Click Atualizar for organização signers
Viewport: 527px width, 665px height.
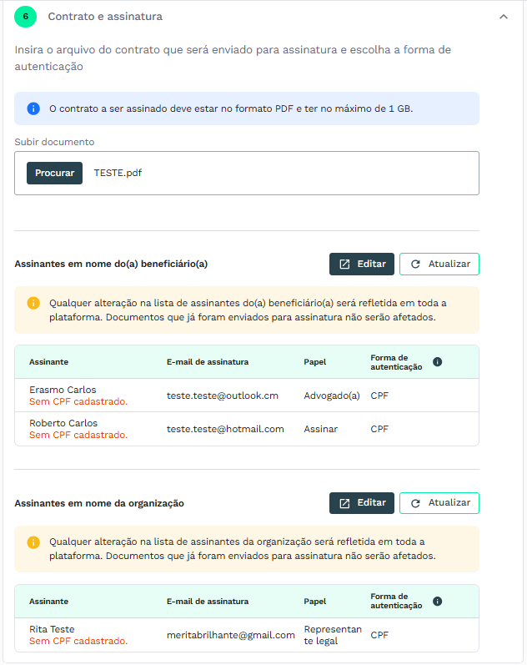pyautogui.click(x=439, y=503)
